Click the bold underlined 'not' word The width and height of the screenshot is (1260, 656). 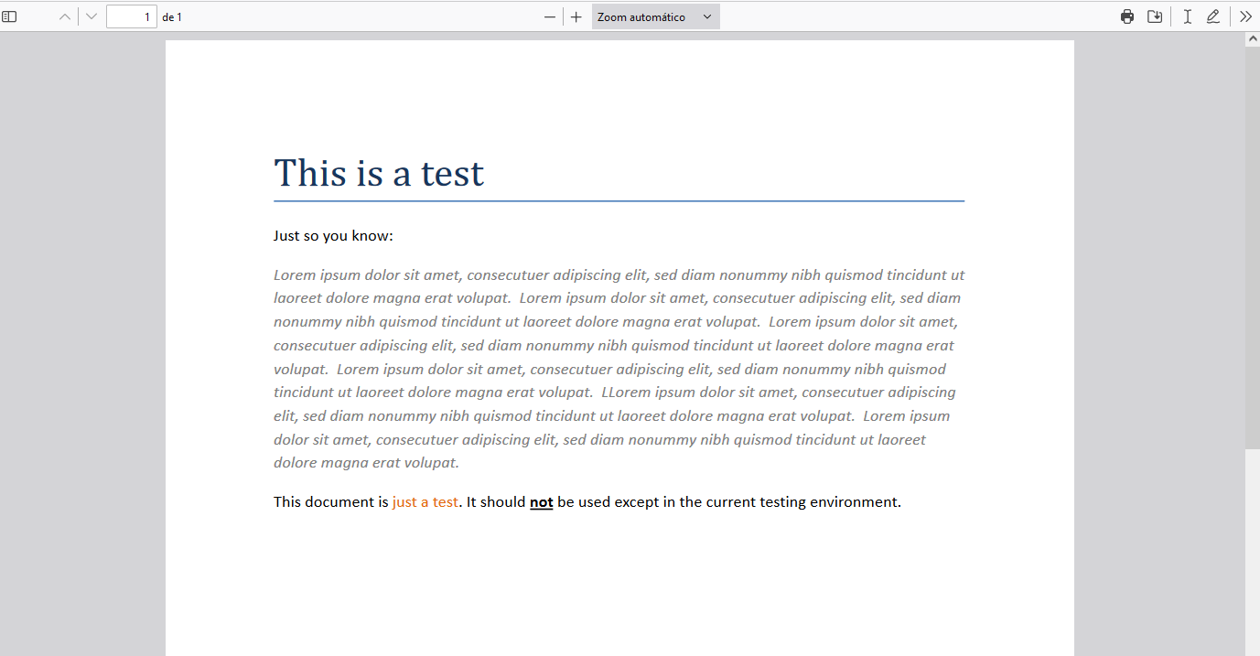coord(542,502)
